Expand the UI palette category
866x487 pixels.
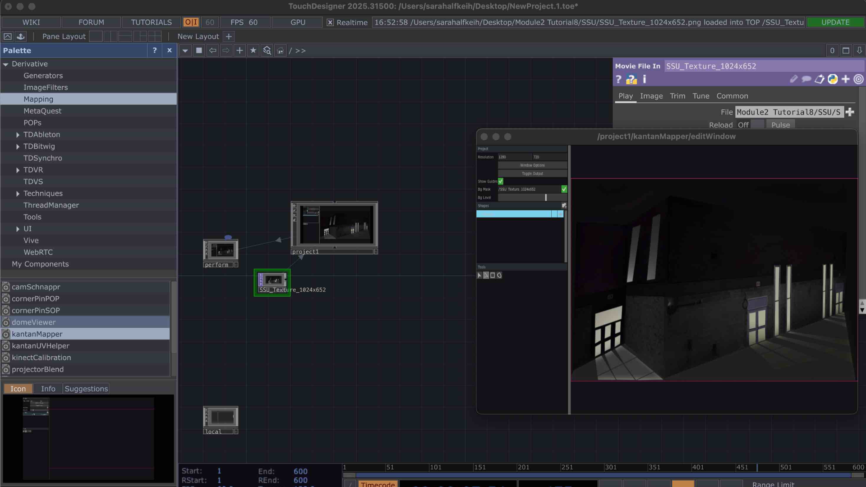(x=18, y=229)
